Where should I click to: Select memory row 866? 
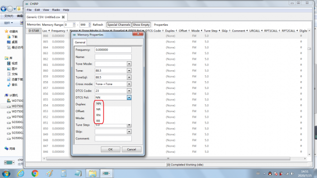(x=175, y=36)
